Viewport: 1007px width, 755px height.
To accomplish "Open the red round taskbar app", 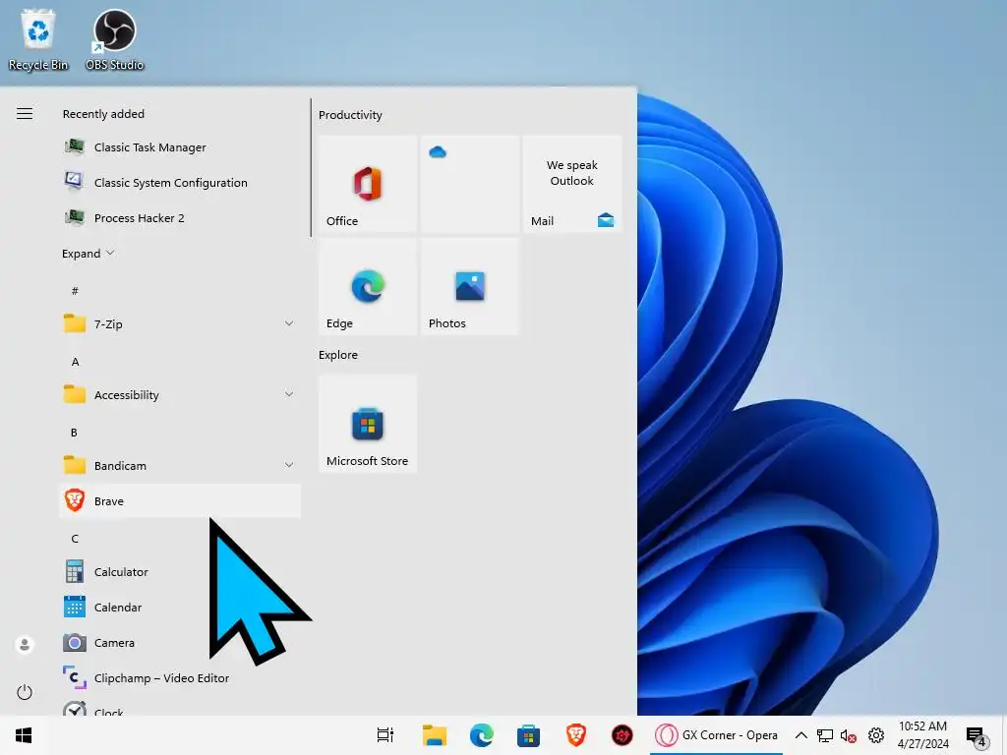I will tap(622, 735).
